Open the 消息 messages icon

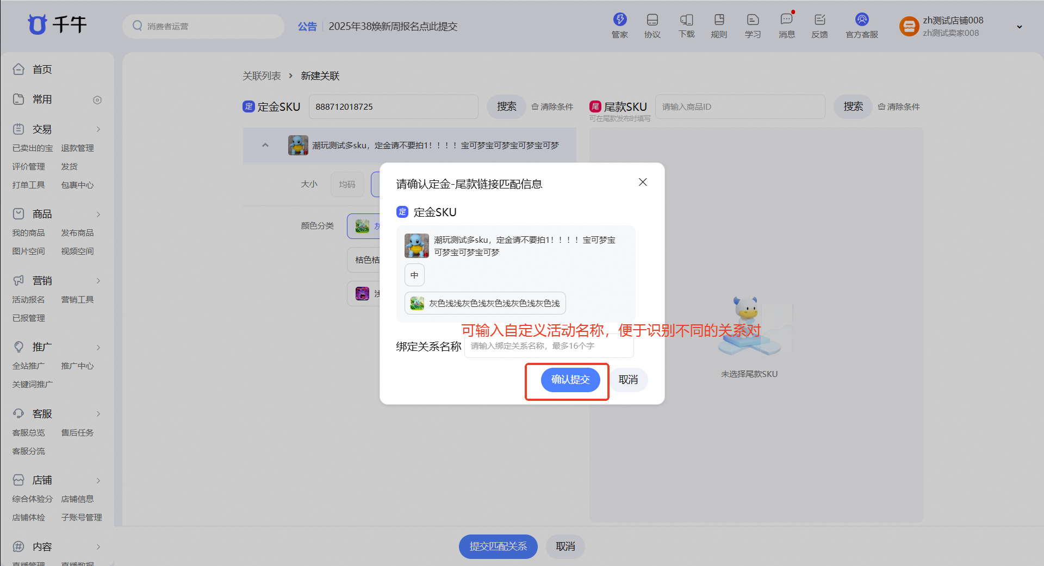click(x=786, y=20)
